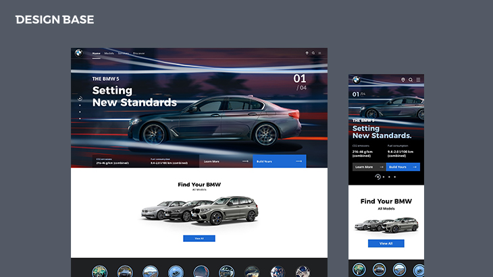Open the hamburger menu in mobile mockup

[418, 80]
